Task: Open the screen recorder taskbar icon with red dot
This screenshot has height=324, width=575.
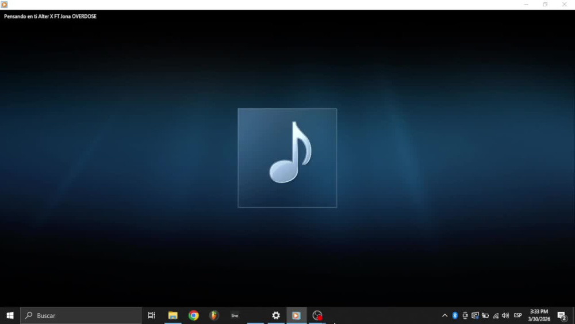Action: [317, 315]
